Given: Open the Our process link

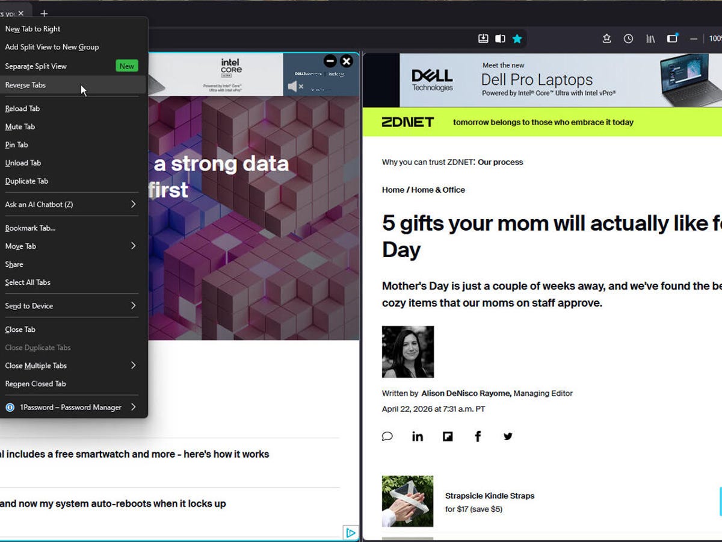Looking at the screenshot, I should 501,162.
